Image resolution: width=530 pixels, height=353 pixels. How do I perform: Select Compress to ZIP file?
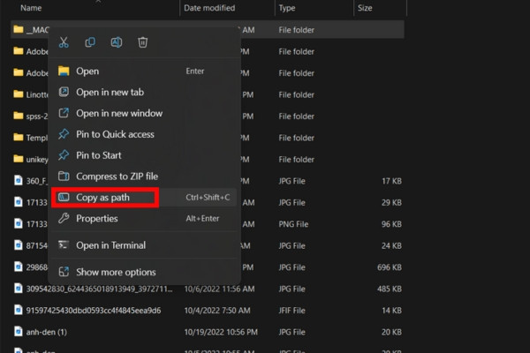(x=144, y=176)
